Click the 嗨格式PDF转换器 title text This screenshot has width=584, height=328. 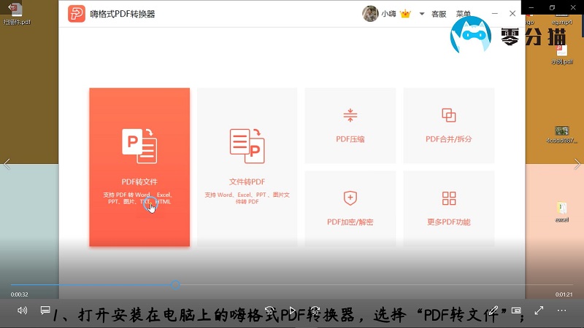point(122,14)
